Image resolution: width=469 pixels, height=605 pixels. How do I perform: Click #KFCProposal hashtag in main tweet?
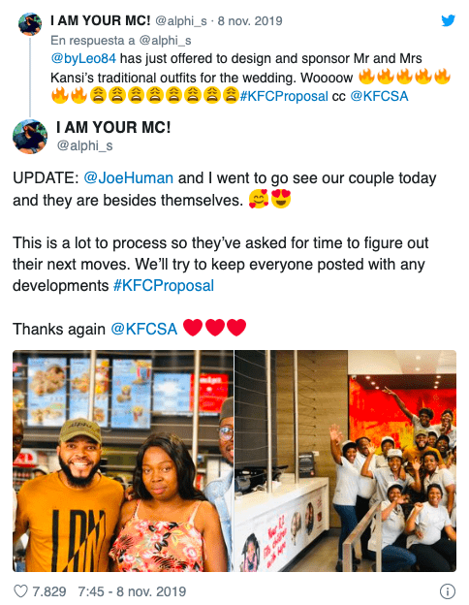[164, 286]
